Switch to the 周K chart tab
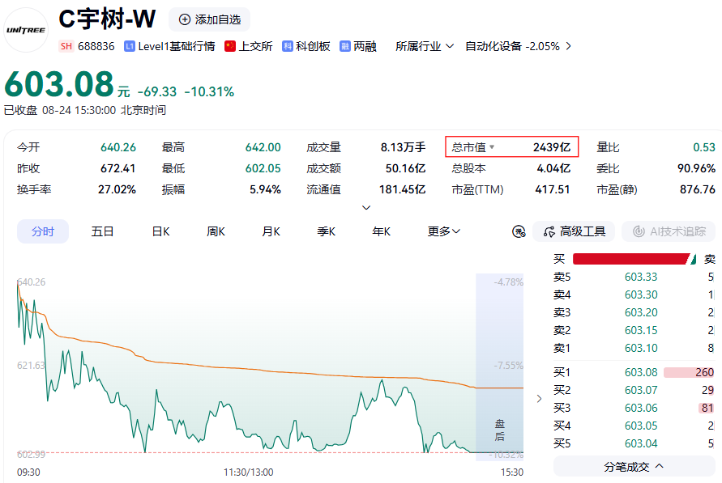Viewport: 722px width, 483px height. point(216,231)
